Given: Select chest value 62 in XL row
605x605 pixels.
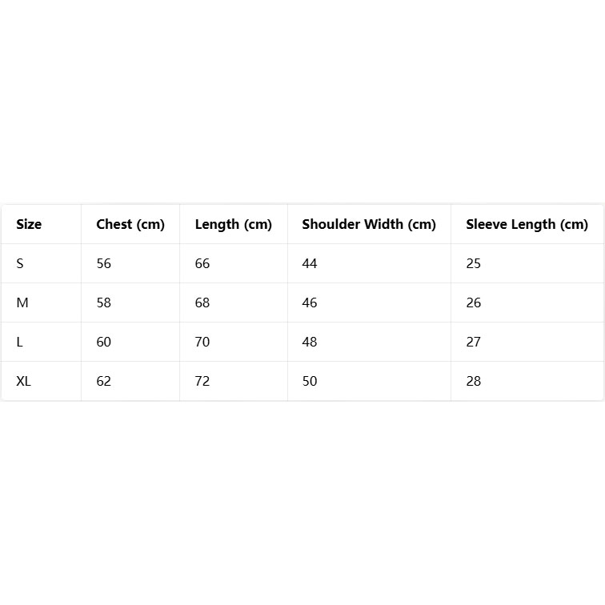Looking at the screenshot, I should 104,381.
